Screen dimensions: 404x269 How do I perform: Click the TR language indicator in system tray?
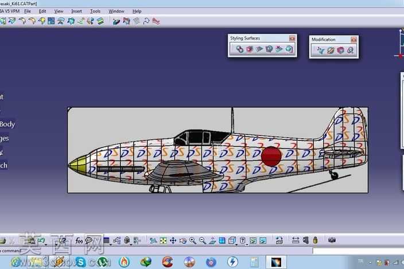point(360,262)
